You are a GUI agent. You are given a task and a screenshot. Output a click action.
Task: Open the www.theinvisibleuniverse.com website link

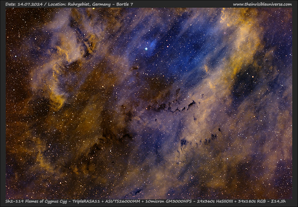(x=262, y=4)
